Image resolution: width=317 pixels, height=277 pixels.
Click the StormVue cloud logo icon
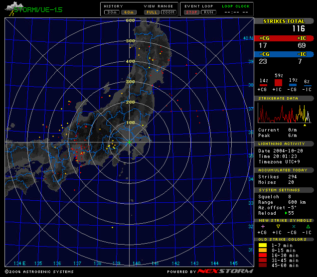(14, 8)
